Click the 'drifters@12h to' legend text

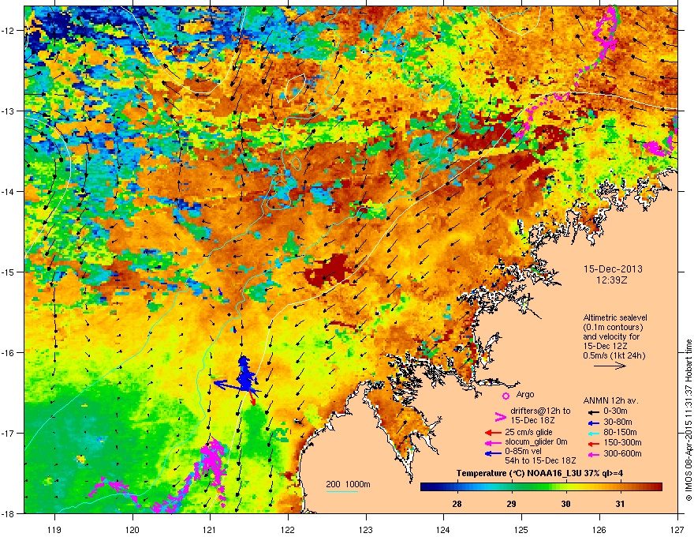pyautogui.click(x=540, y=411)
